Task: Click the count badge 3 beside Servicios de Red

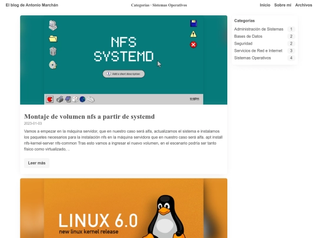Action: (291, 51)
